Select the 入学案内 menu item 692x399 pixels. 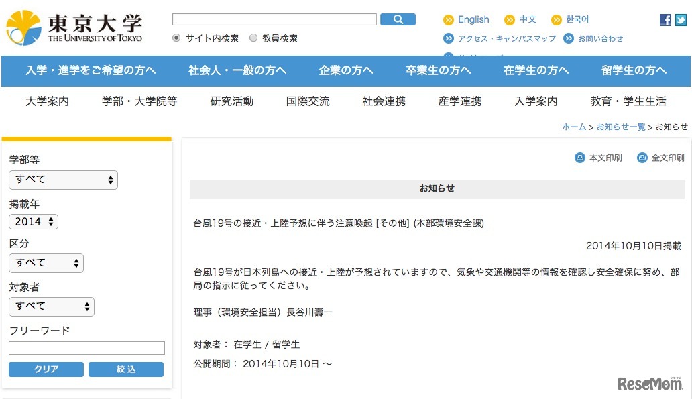coord(536,101)
